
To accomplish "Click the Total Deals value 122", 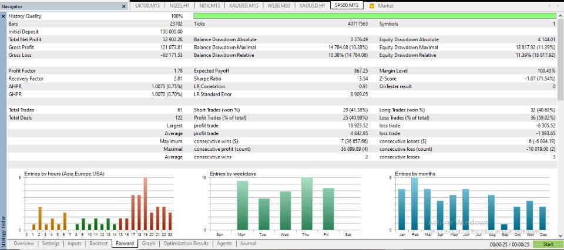I will (x=179, y=118).
